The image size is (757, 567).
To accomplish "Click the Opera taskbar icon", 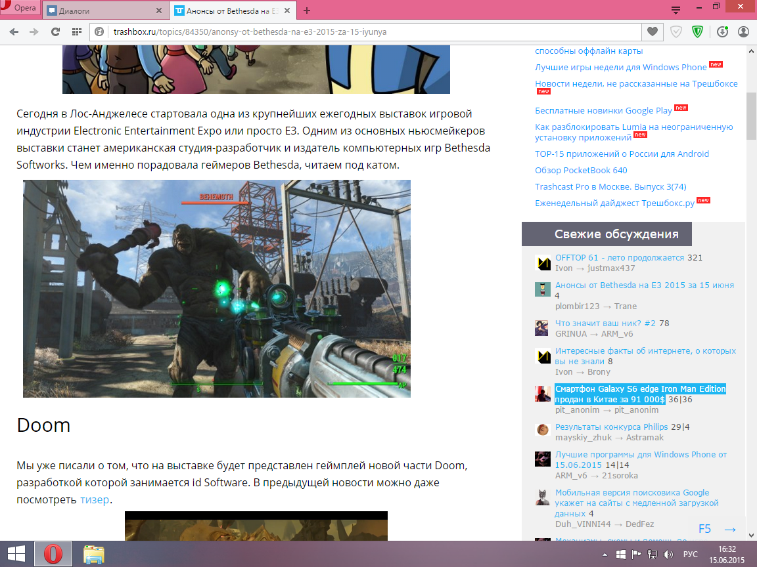I will (x=53, y=554).
